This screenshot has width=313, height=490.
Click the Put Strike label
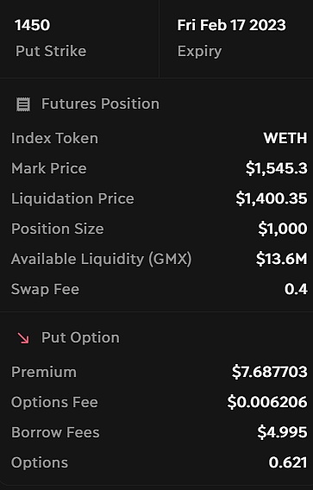[x=51, y=51]
